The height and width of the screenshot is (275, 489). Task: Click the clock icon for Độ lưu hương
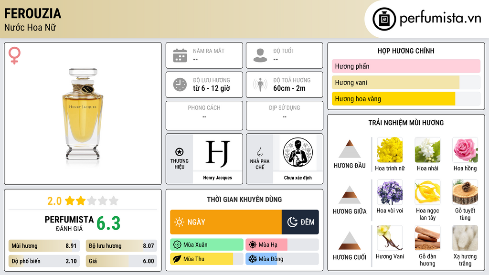180,85
